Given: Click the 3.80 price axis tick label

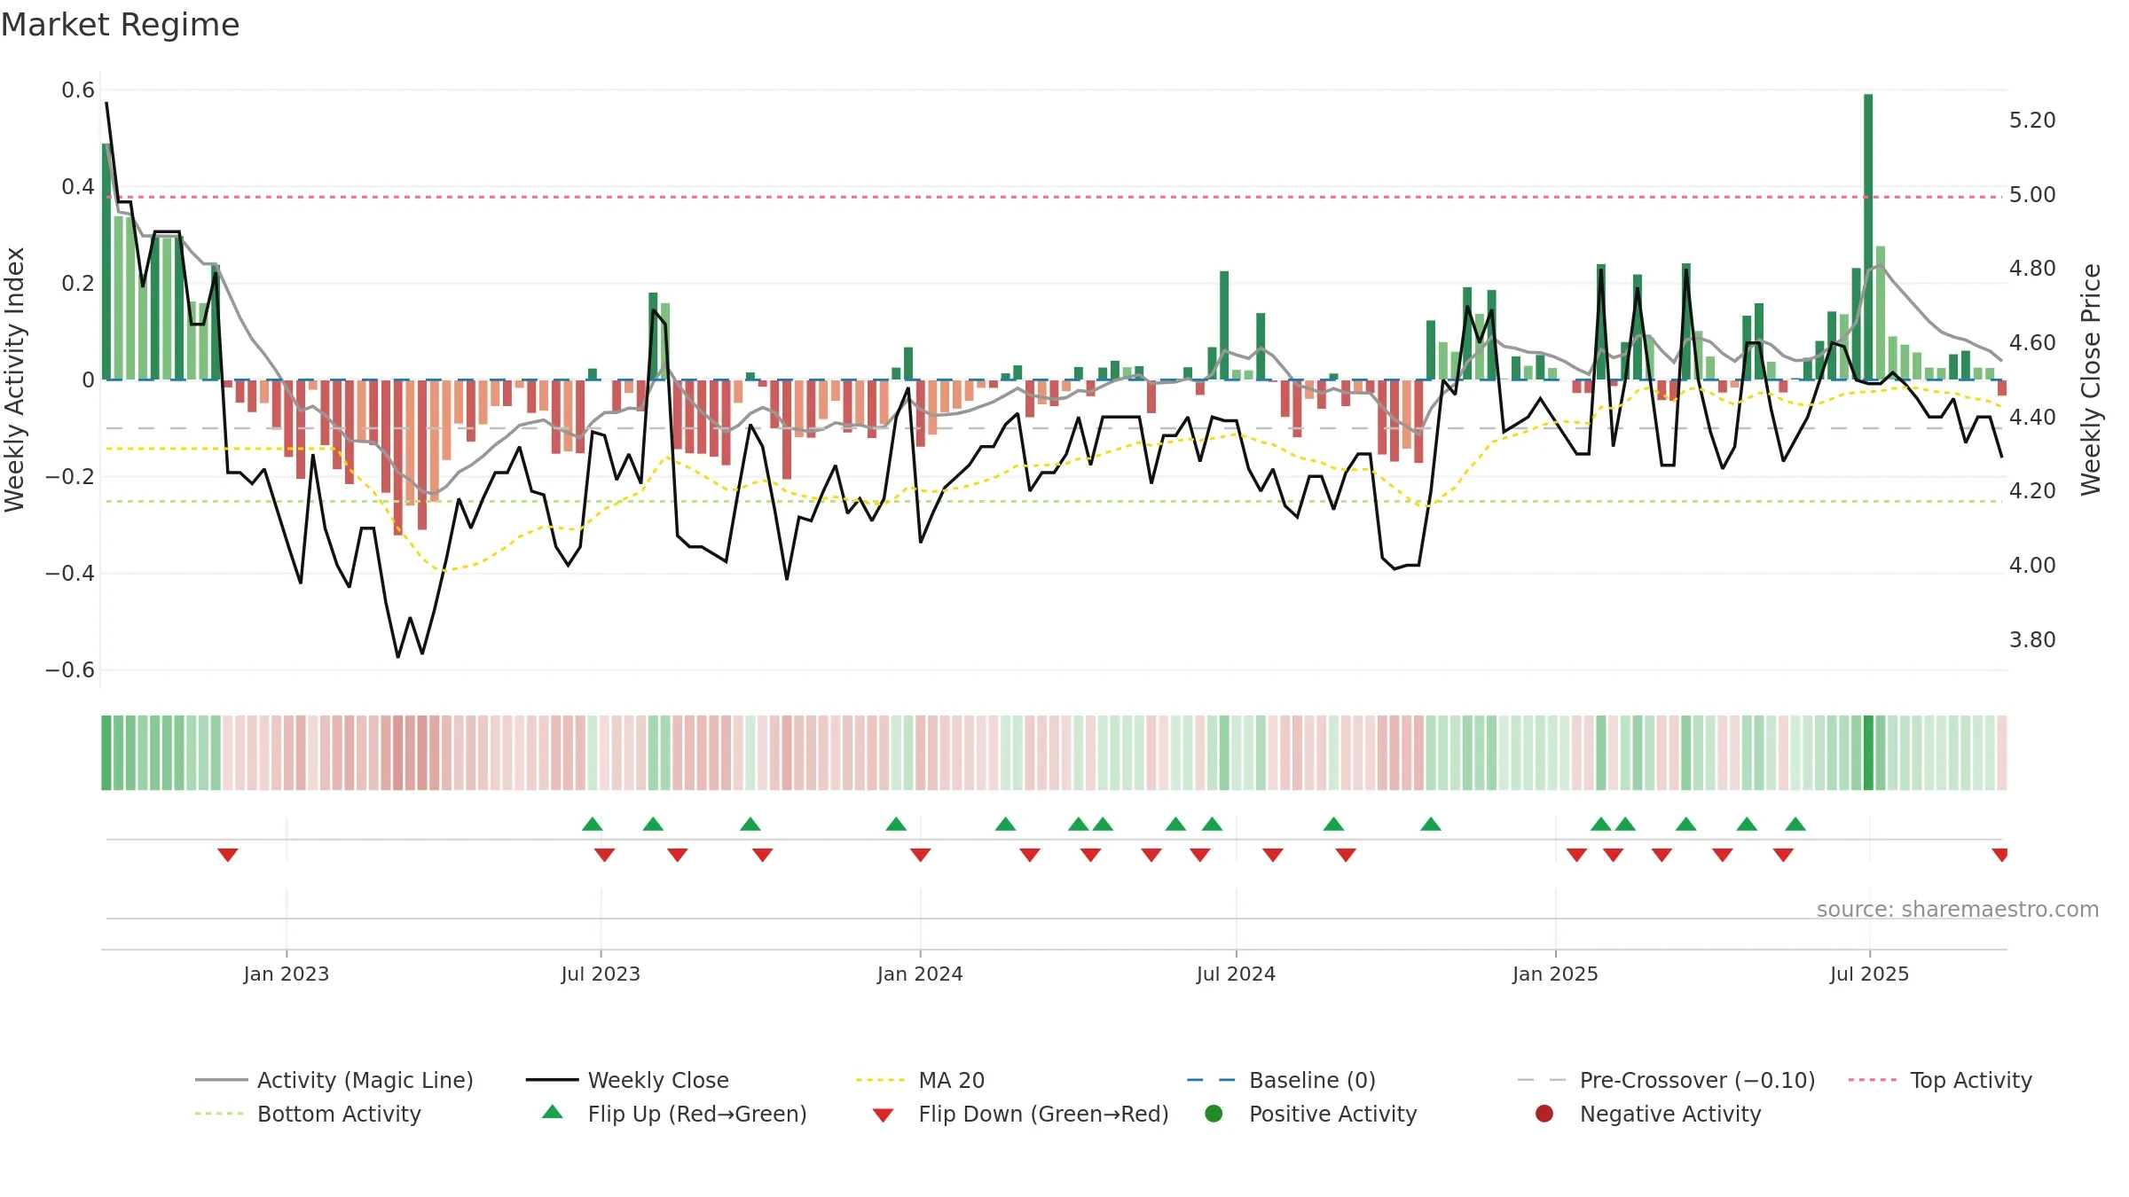Looking at the screenshot, I should click(2032, 639).
